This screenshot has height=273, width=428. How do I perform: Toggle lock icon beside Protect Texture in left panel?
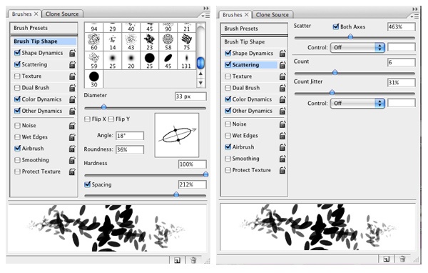click(x=72, y=172)
